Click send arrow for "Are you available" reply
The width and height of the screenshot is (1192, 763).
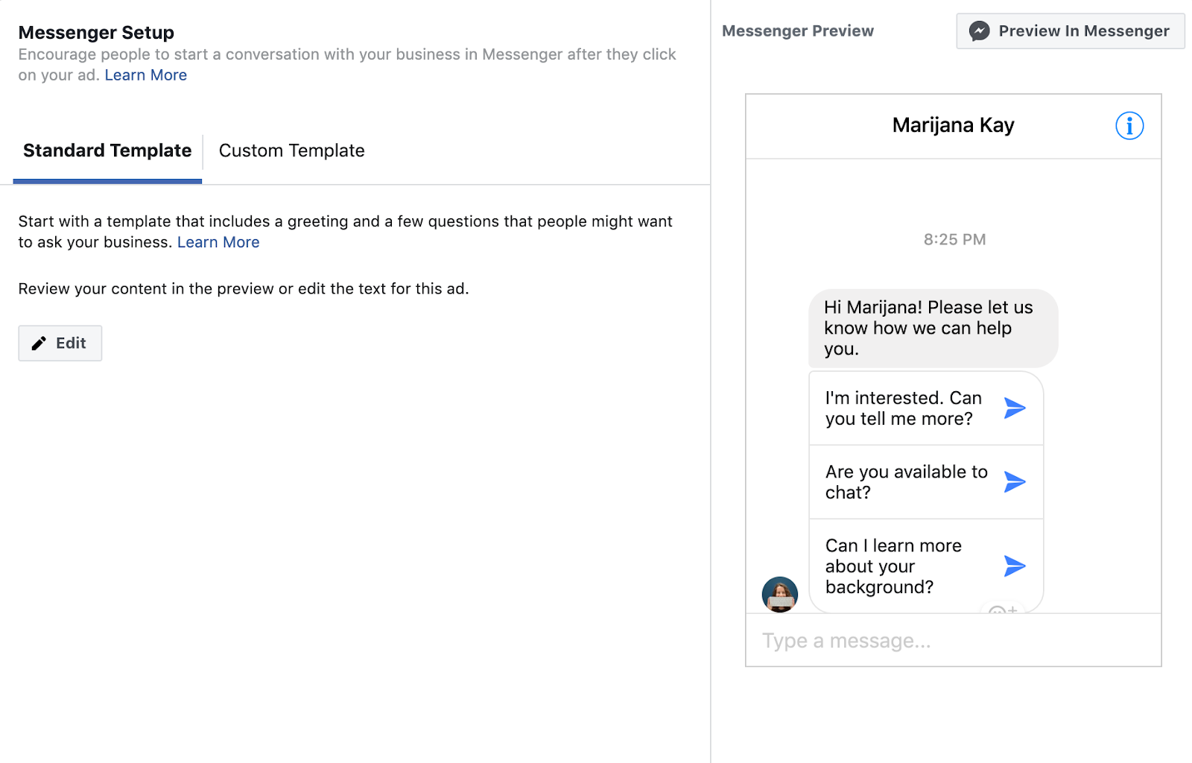[x=1015, y=482]
